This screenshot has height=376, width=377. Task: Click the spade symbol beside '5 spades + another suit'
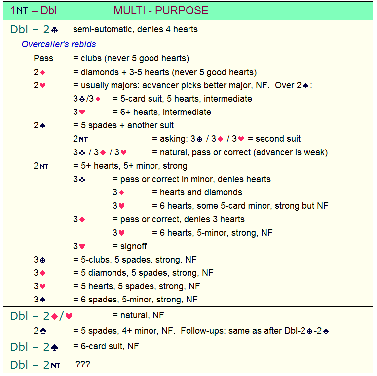coord(42,125)
